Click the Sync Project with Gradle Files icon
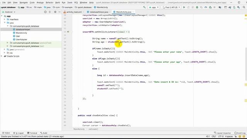Image resolution: width=247 pixels, height=139 pixels. [x=230, y=7]
